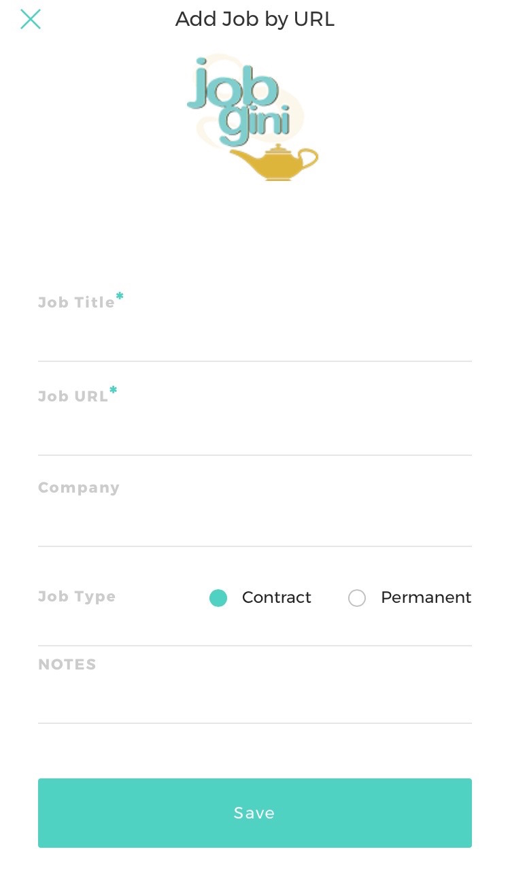The image size is (510, 875).
Task: Click the 'Job URL' field label
Action: (x=73, y=397)
